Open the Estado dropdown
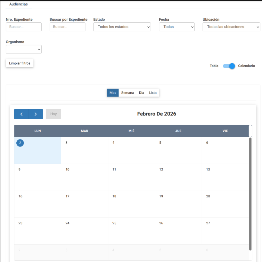The height and width of the screenshot is (262, 262). (122, 27)
